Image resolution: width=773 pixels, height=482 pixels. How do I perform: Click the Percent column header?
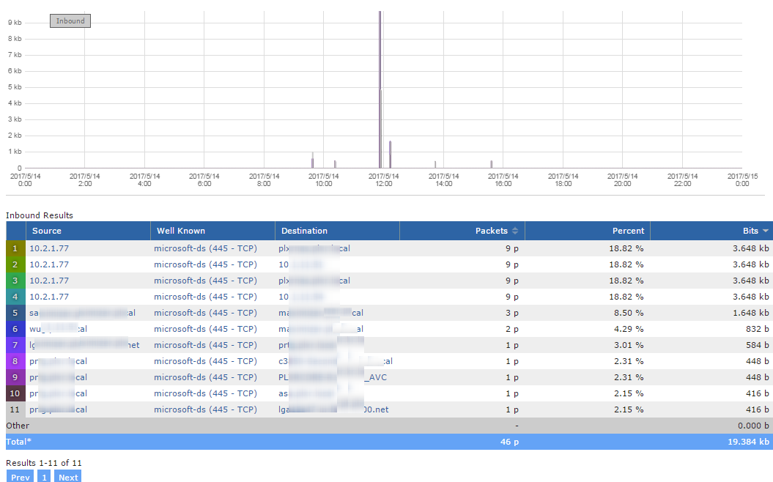pos(628,231)
